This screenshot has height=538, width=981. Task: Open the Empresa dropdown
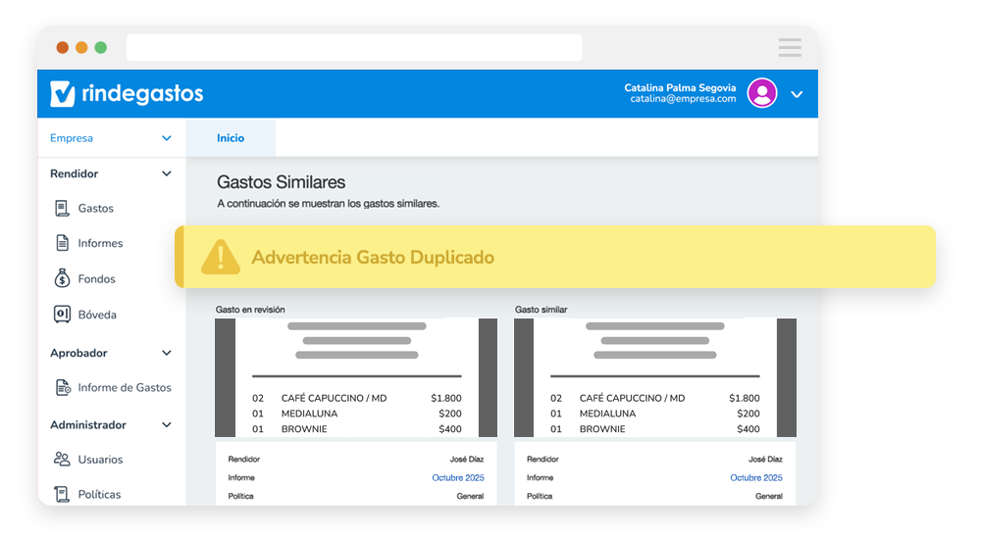166,138
